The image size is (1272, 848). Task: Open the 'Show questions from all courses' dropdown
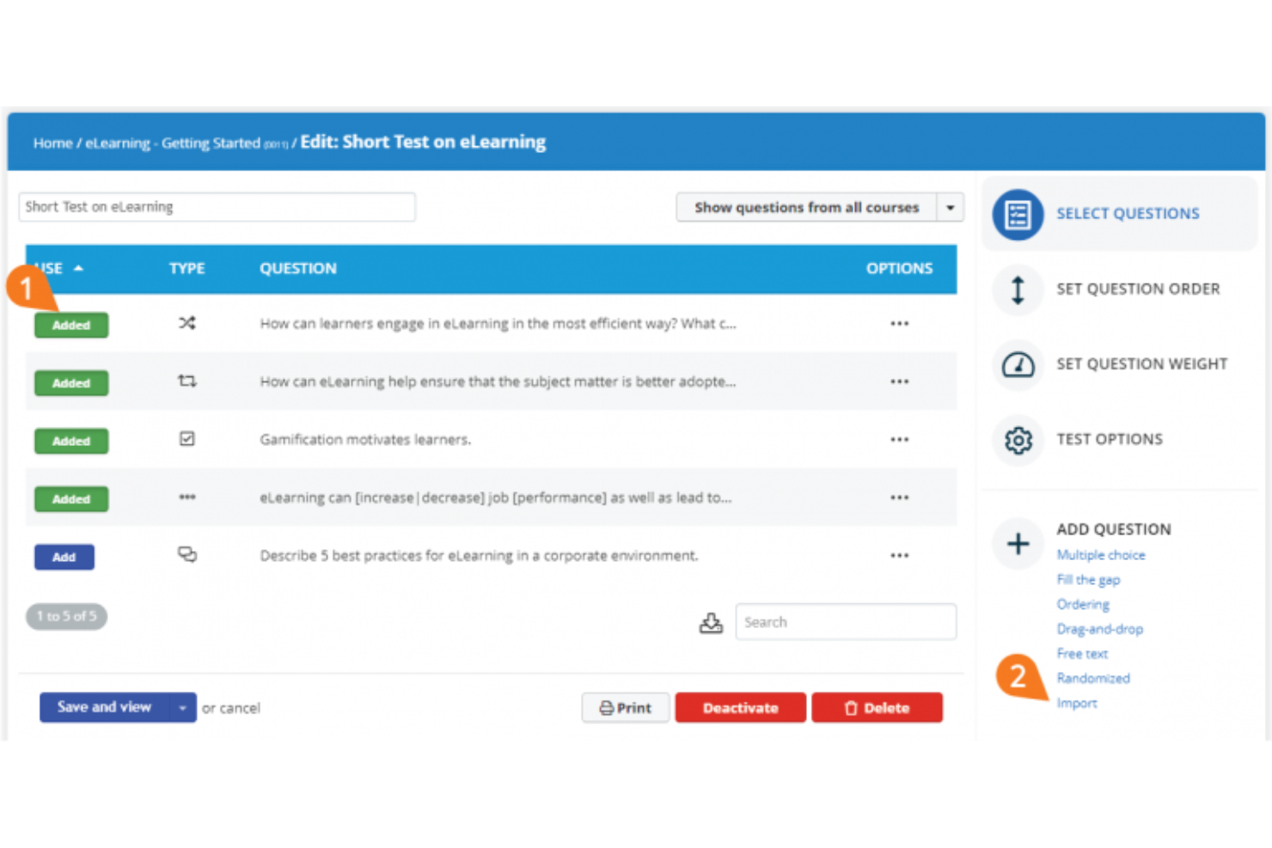point(950,207)
